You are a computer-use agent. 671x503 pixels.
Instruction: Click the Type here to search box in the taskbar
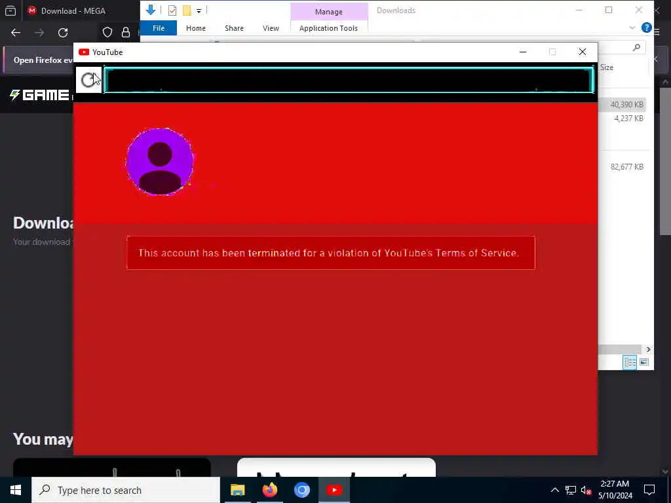coord(126,490)
